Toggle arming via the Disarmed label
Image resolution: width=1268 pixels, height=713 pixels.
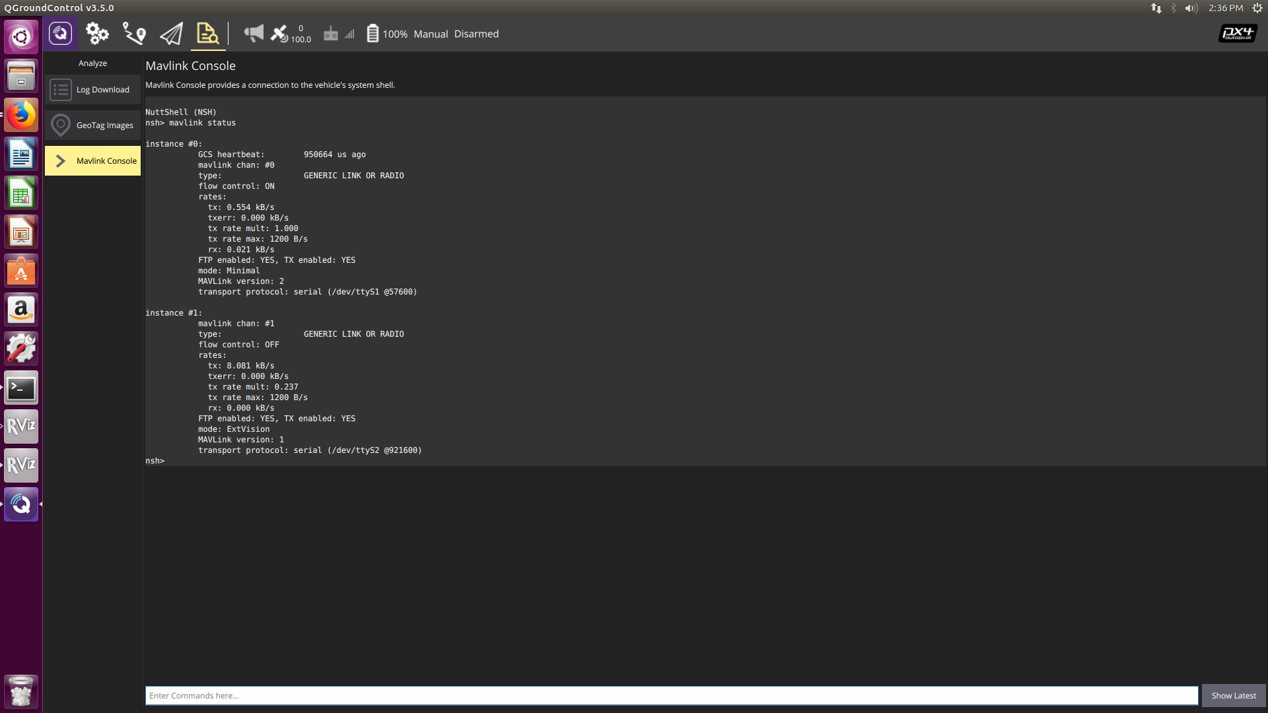coord(475,34)
